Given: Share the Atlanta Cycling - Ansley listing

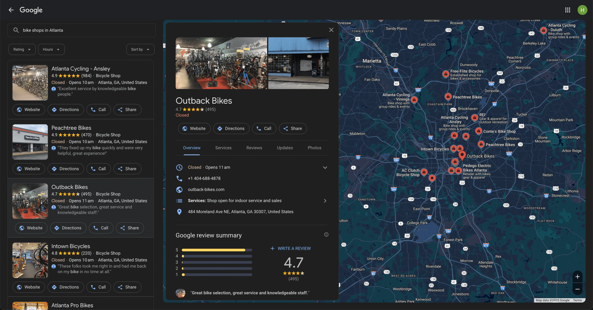Looking at the screenshot, I should point(127,109).
